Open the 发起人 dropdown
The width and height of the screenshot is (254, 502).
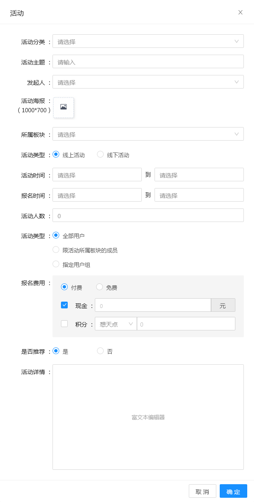tap(148, 82)
